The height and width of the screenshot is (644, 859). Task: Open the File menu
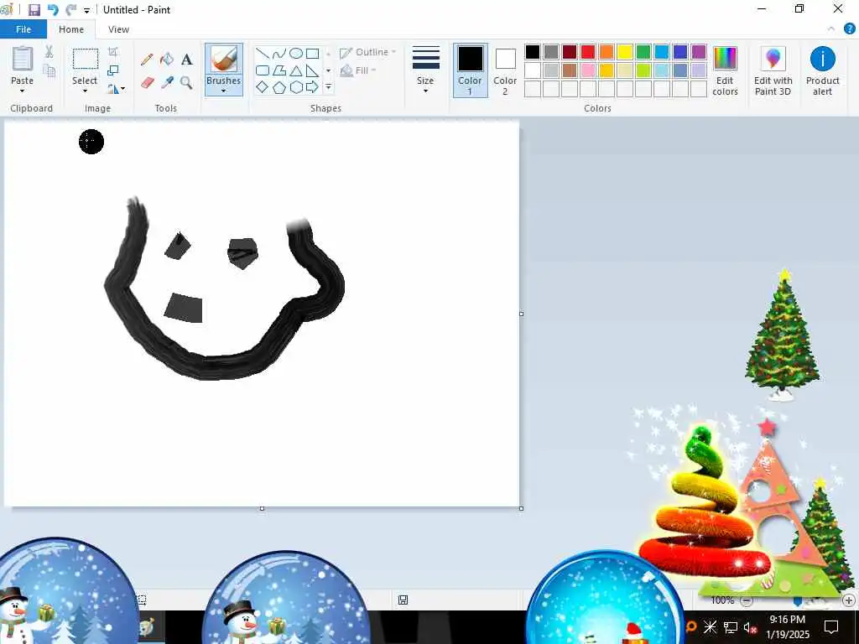click(x=23, y=29)
